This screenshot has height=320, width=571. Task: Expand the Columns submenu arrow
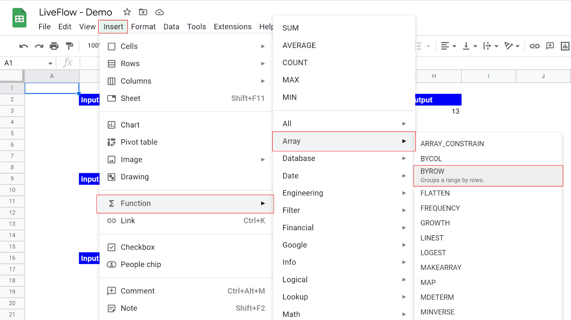(x=263, y=81)
